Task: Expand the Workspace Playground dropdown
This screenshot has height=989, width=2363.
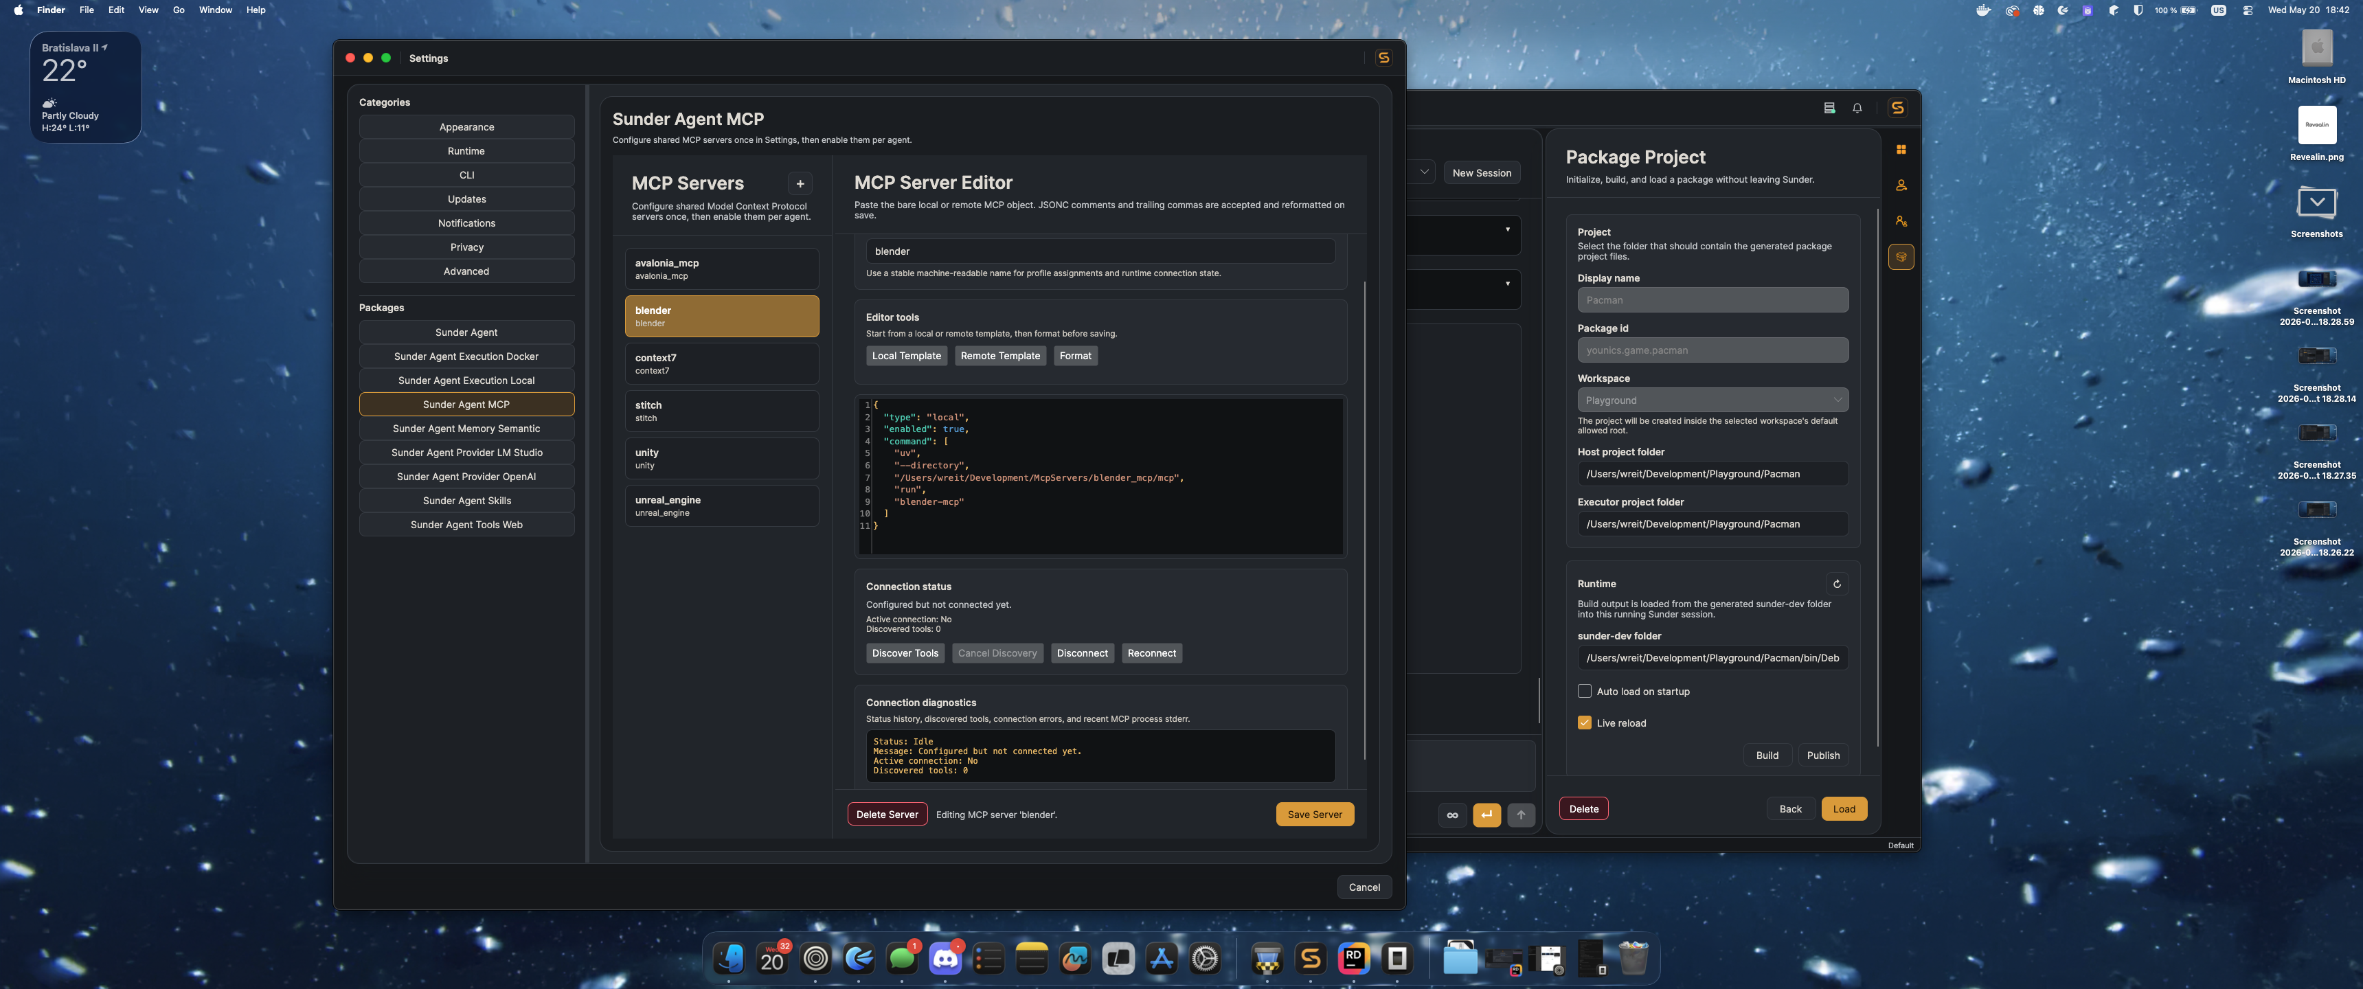Action: [1712, 400]
